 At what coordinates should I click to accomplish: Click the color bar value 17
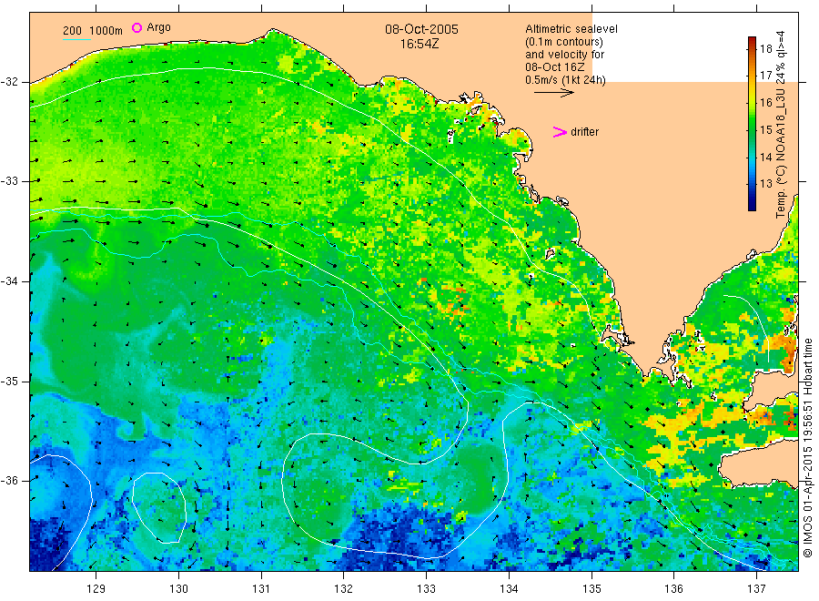pyautogui.click(x=765, y=76)
